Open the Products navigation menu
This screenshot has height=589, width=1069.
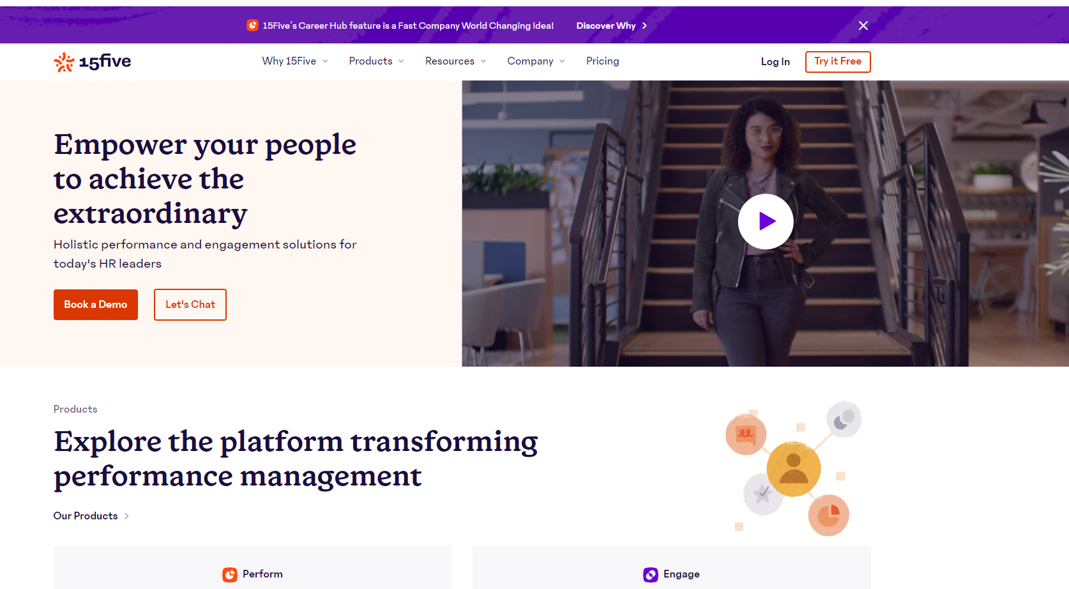point(371,61)
